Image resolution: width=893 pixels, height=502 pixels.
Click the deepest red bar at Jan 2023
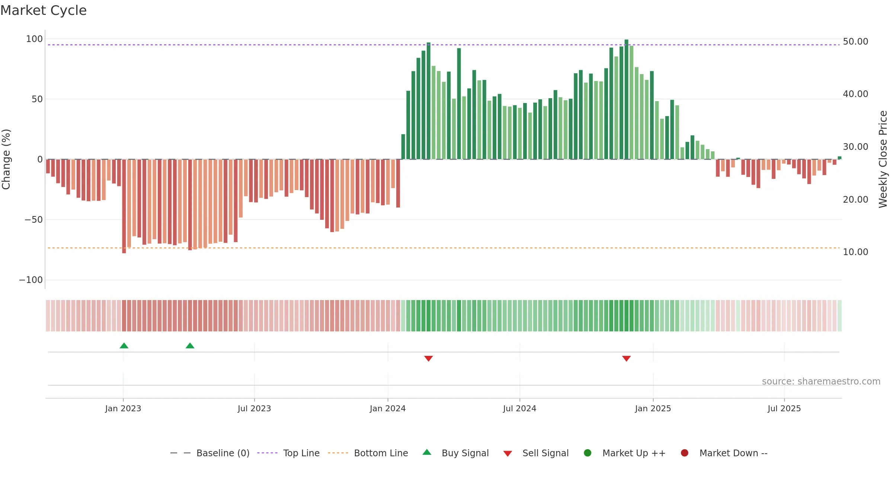click(x=124, y=206)
